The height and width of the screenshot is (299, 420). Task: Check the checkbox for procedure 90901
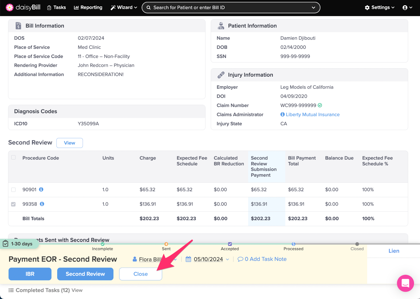(x=13, y=190)
